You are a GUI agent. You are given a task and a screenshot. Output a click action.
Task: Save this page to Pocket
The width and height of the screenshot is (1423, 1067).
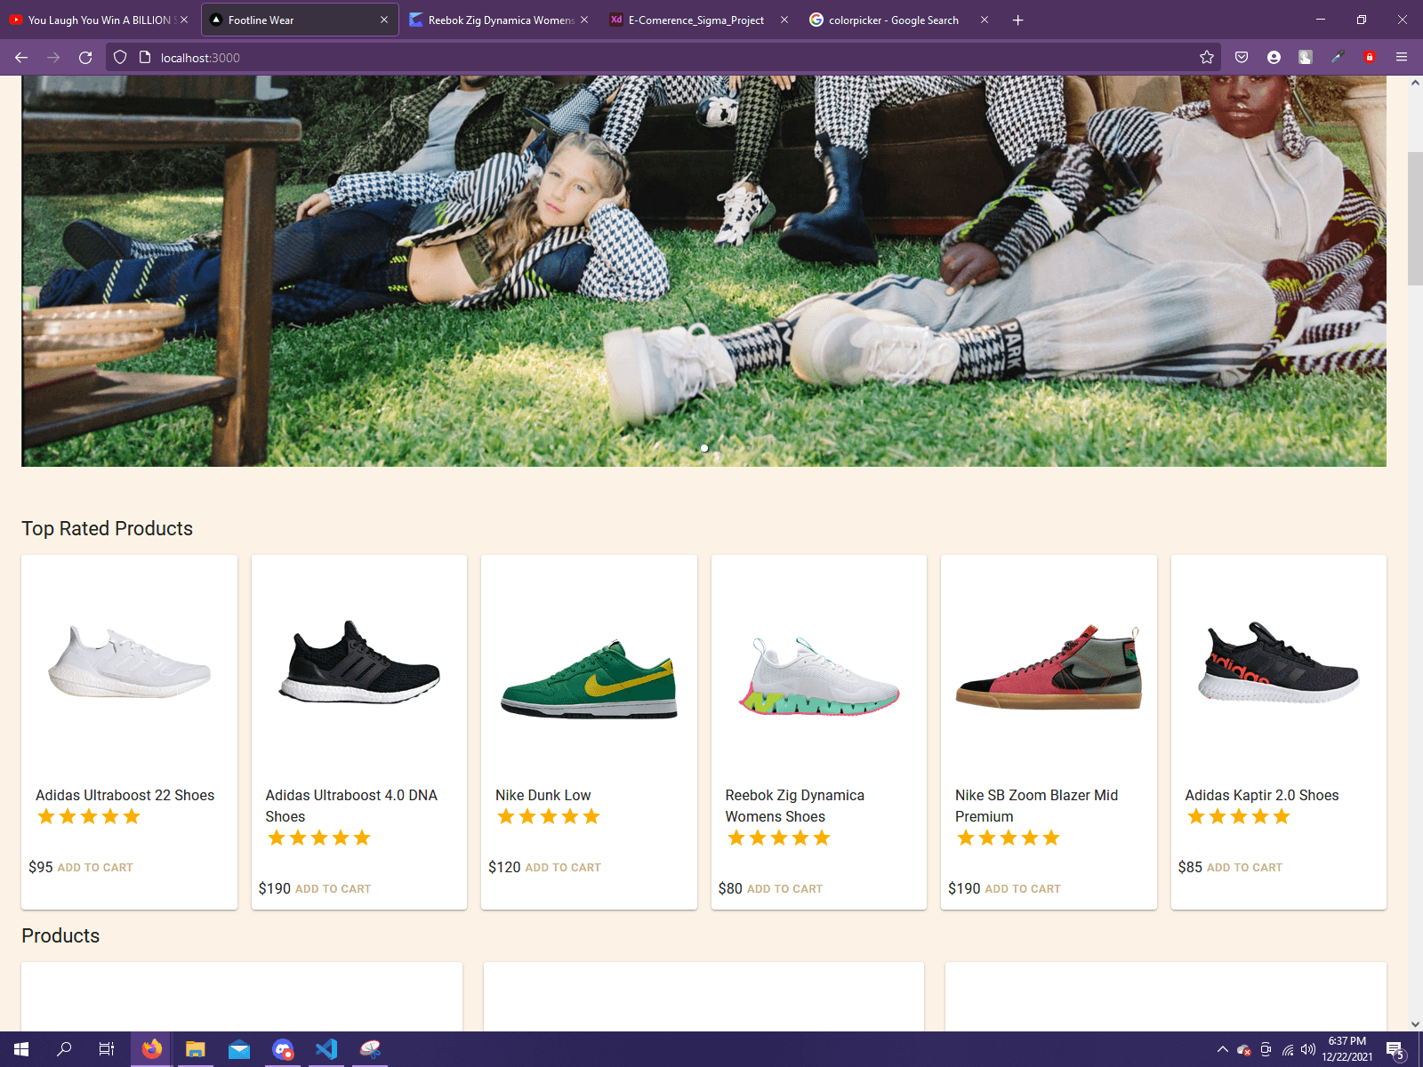[x=1242, y=57]
